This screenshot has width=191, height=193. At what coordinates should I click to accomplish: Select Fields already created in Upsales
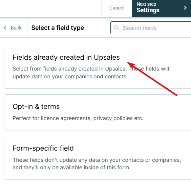coord(98,66)
